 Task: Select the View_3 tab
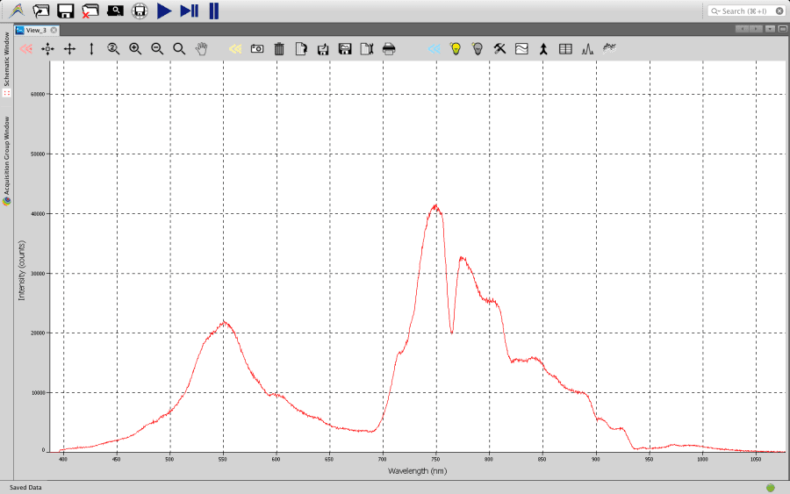(x=36, y=30)
